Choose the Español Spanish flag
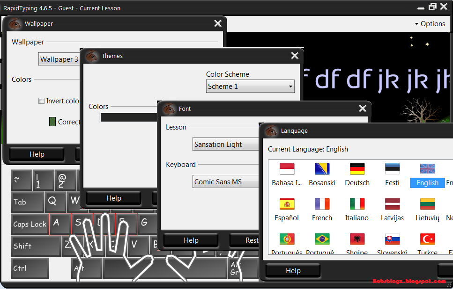This screenshot has width=453, height=289. (287, 204)
